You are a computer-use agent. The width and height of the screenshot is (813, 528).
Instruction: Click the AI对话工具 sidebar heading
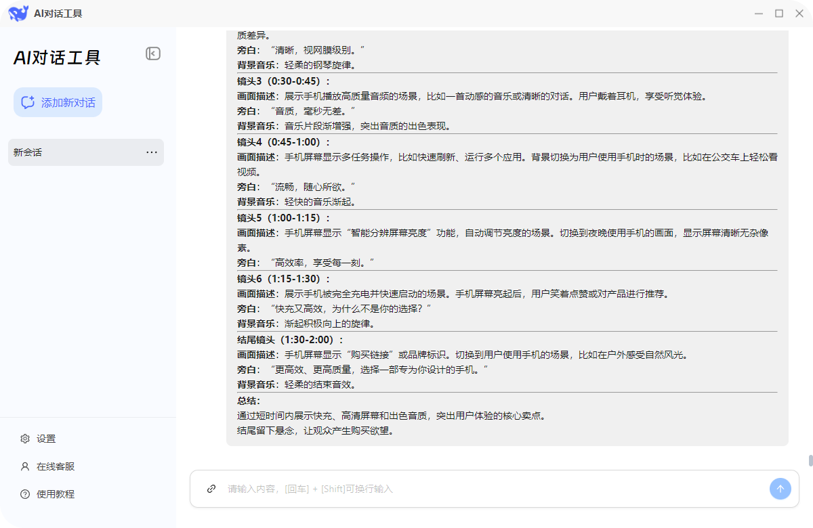pyautogui.click(x=57, y=58)
